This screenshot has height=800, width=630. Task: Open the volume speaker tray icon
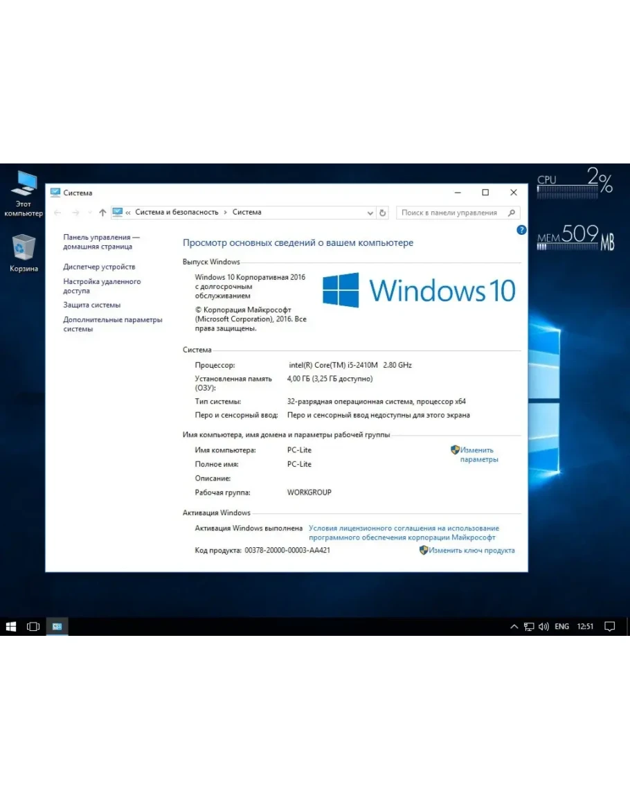coord(543,626)
